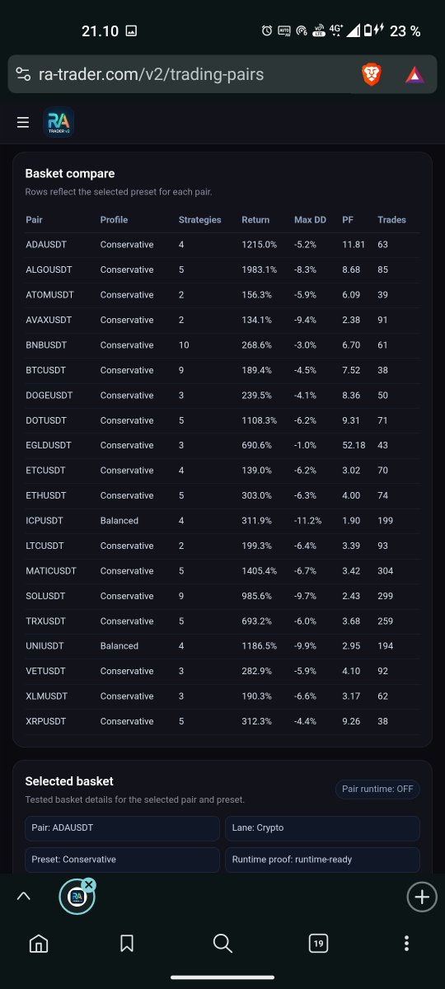Screen dimensions: 445x989
Task: Toggle Pair runtime: OFF switch
Action: point(377,790)
